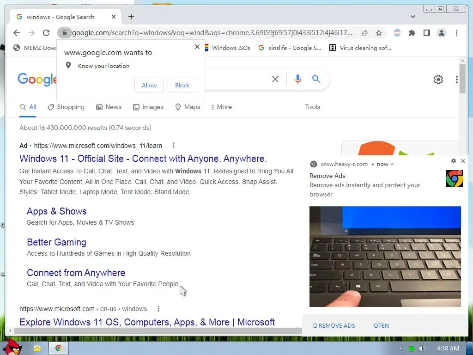Go back to previous page
The width and height of the screenshot is (473, 355).
[17, 33]
